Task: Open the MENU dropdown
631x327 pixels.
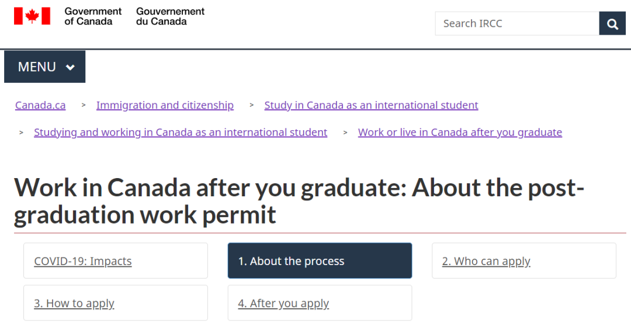Action: 44,67
